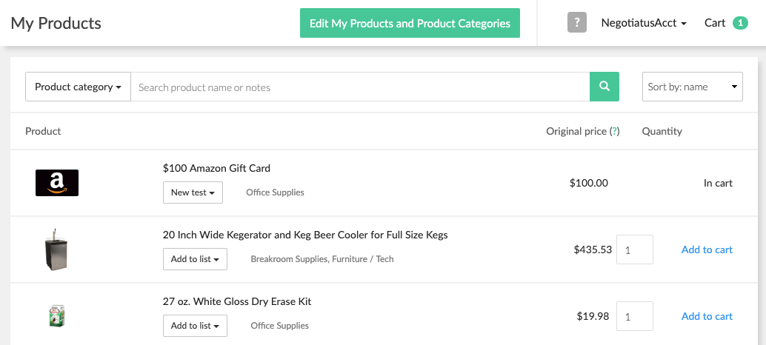Expand Add to list for Dry Erase Kit
Viewport: 766px width, 345px height.
pyautogui.click(x=195, y=326)
